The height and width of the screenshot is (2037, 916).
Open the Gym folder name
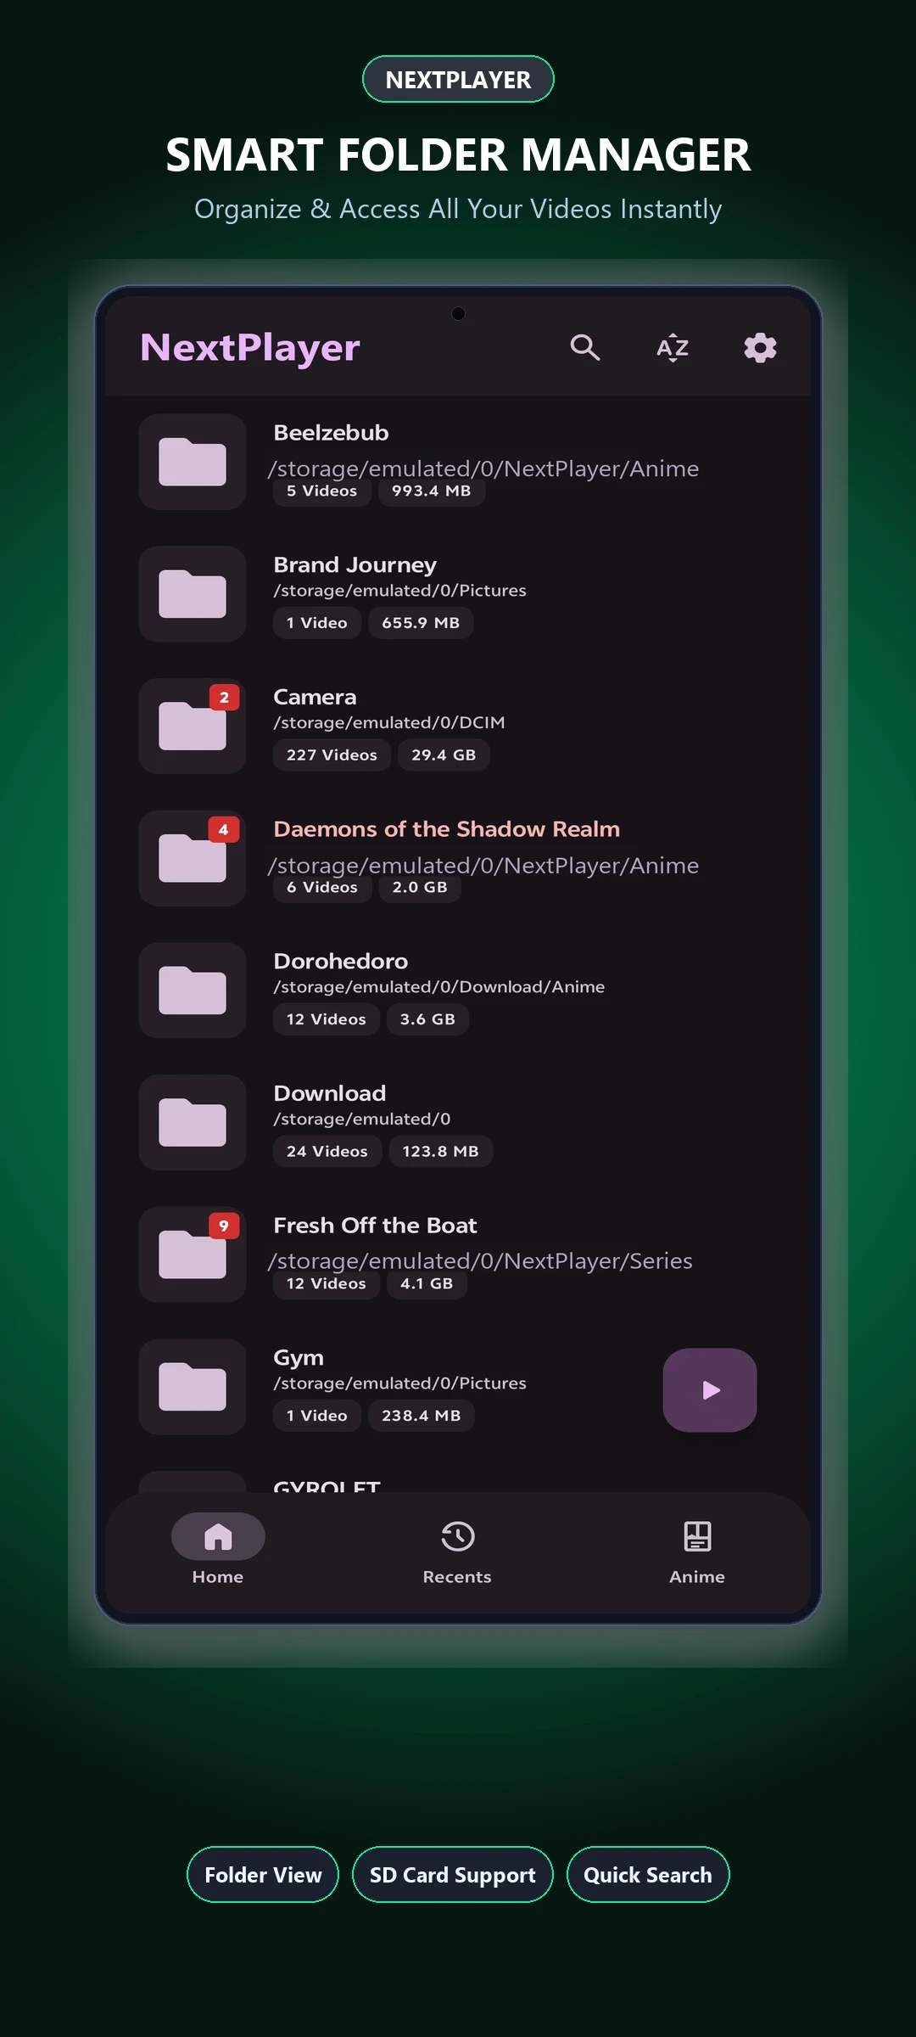299,1358
